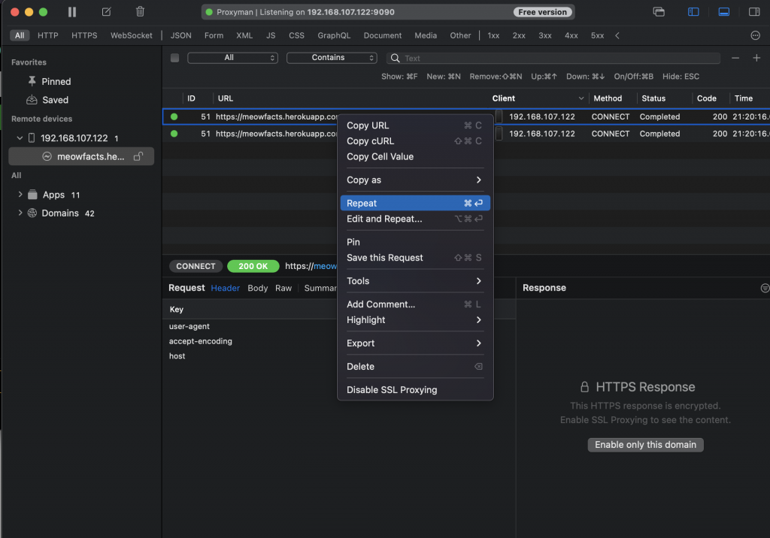Viewport: 770px width, 538px height.
Task: Click the more options ellipsis icon
Action: [756, 35]
